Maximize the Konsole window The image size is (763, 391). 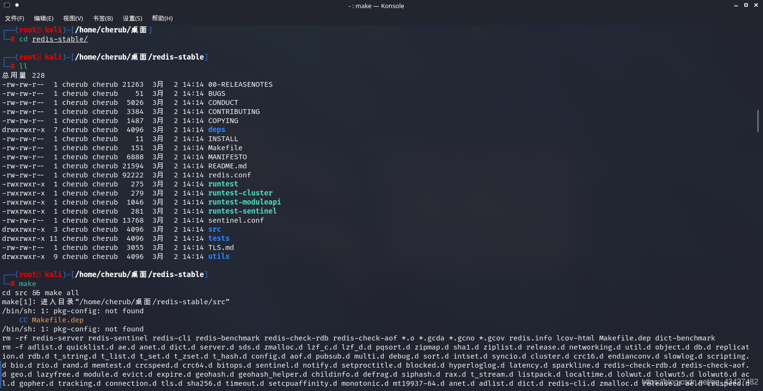click(746, 5)
